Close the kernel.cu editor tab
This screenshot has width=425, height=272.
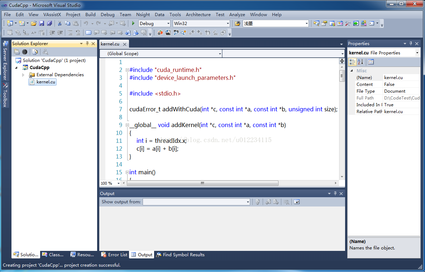point(125,44)
